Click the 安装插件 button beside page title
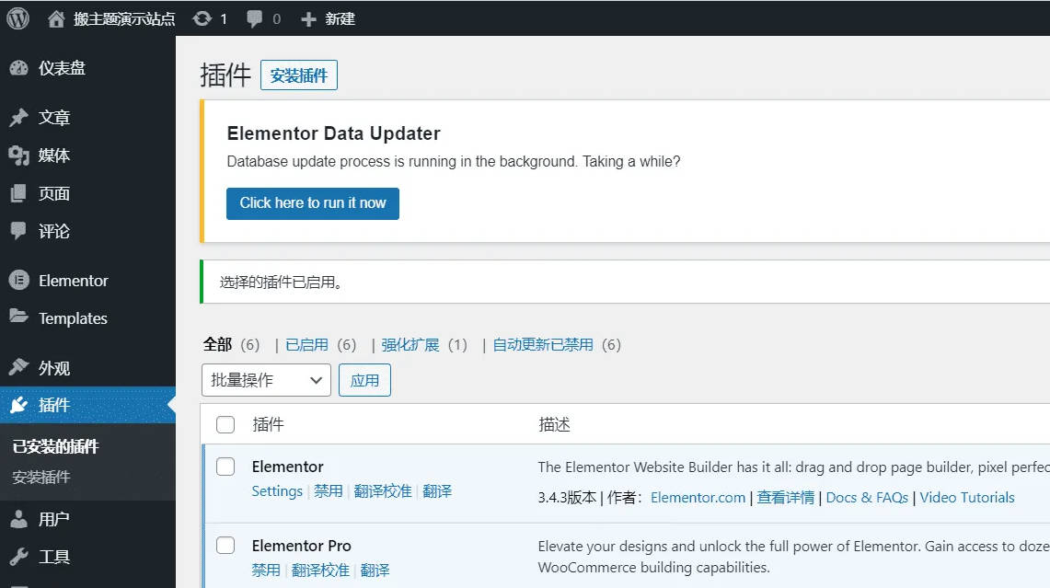Screen dimensions: 1050x588 click(x=299, y=75)
